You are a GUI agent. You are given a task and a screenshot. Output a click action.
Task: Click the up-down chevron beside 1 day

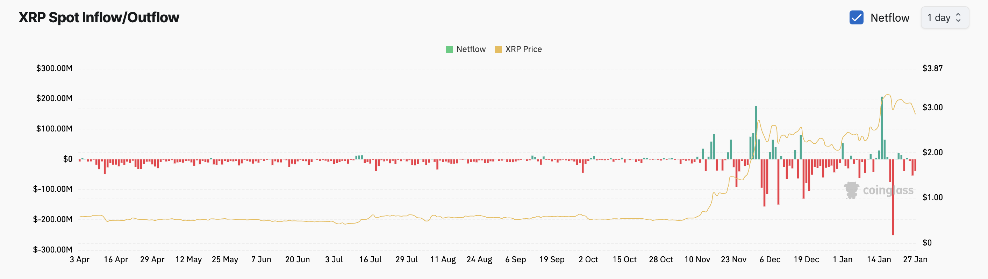pyautogui.click(x=958, y=17)
